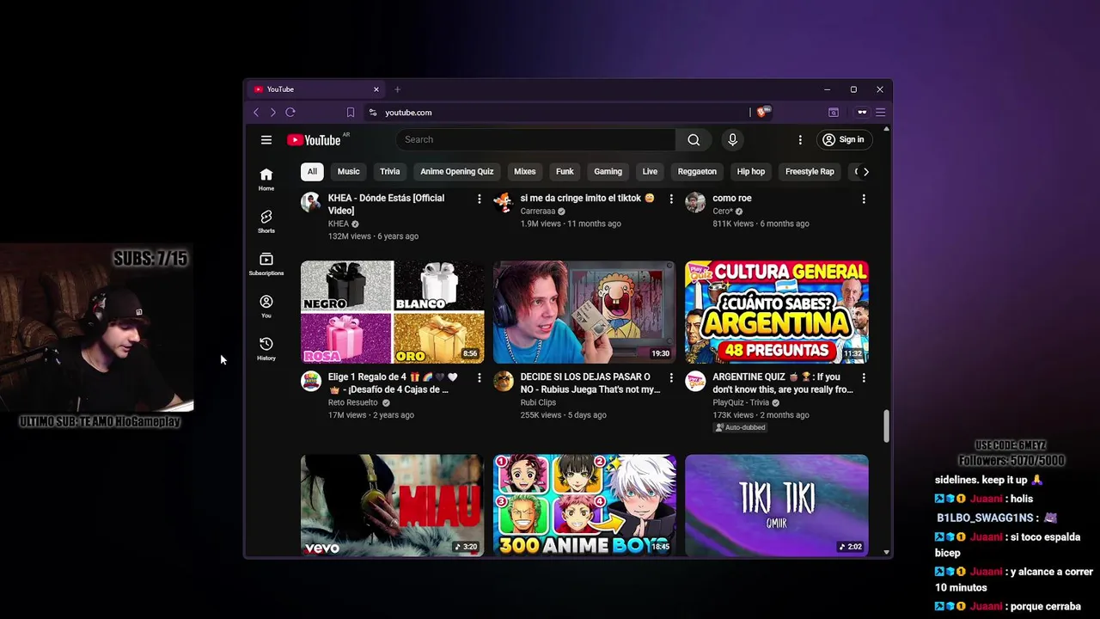Open the 300 Anime Boys thumbnail
The height and width of the screenshot is (619, 1100).
click(584, 506)
